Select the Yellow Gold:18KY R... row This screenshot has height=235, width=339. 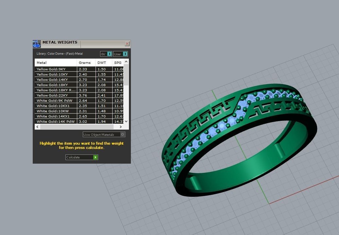79,90
